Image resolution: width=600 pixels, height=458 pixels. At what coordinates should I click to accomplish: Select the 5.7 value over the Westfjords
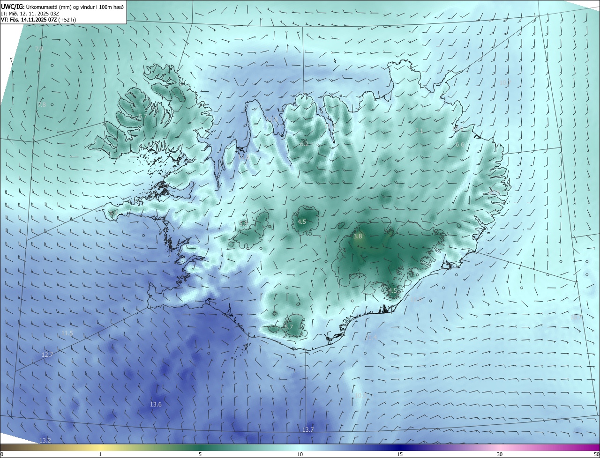click(x=142, y=117)
